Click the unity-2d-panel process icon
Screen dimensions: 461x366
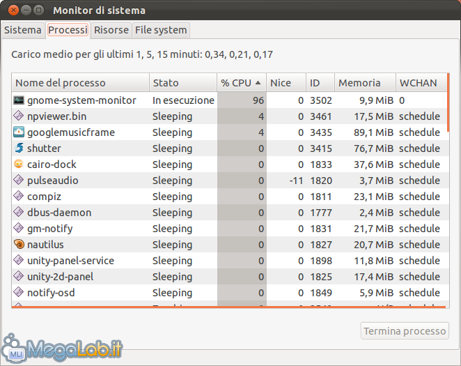(19, 276)
